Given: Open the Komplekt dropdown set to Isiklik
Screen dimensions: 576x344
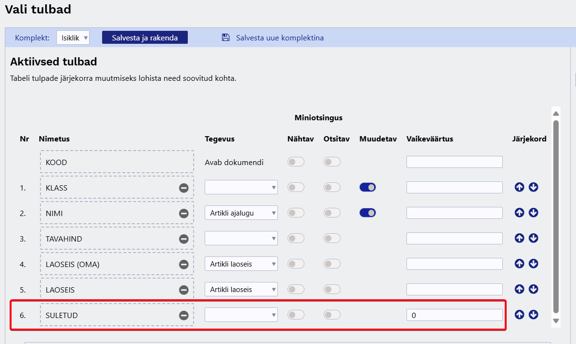Looking at the screenshot, I should click(x=73, y=38).
